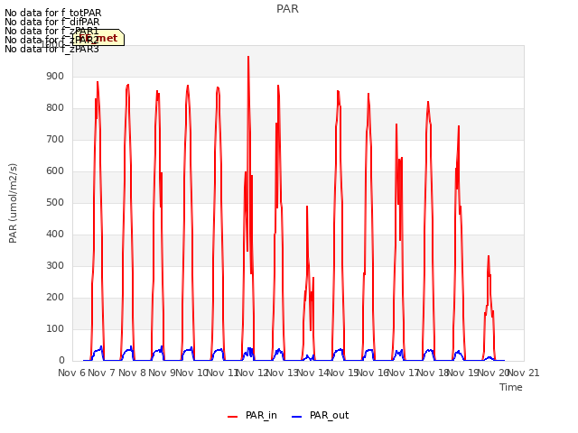The width and height of the screenshot is (578, 433).
Task: Click the 'No data for f_difPAR' message
Action: point(52,22)
